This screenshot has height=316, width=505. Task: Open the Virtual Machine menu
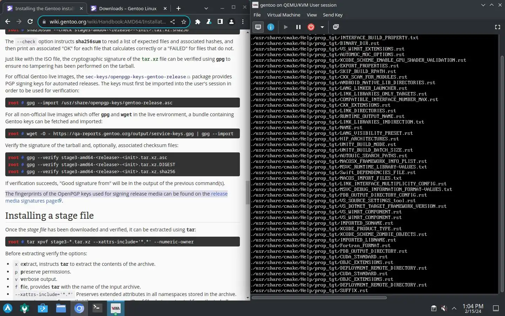[284, 15]
